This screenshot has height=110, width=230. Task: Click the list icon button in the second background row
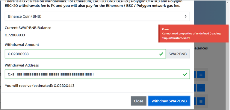click(201, 88)
